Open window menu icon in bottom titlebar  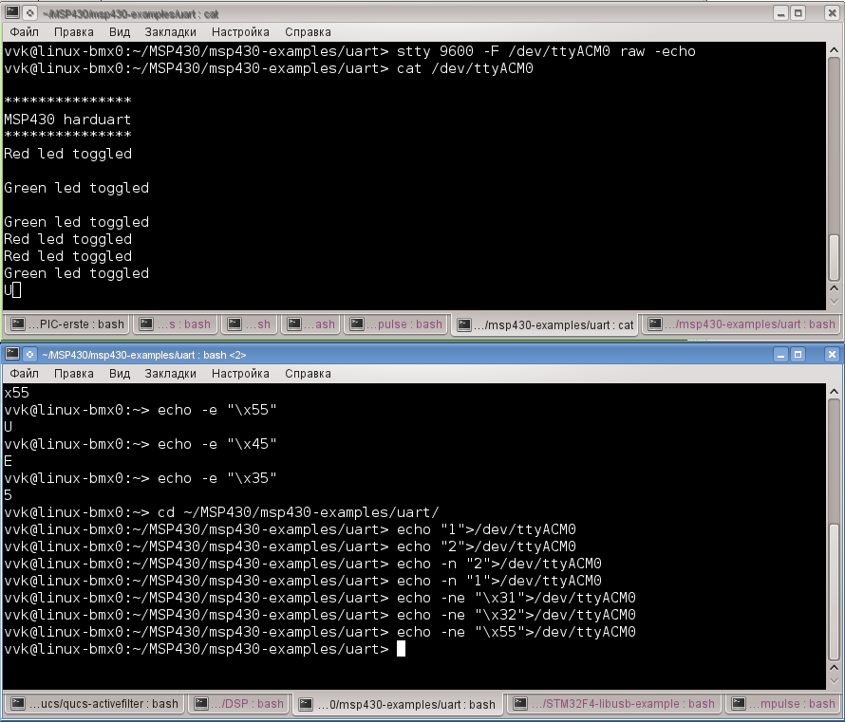coord(12,354)
